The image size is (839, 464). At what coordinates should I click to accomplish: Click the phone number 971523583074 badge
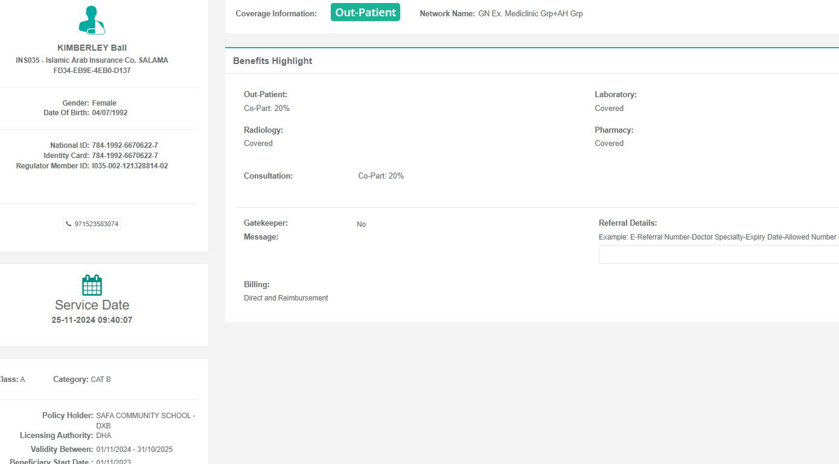click(92, 224)
